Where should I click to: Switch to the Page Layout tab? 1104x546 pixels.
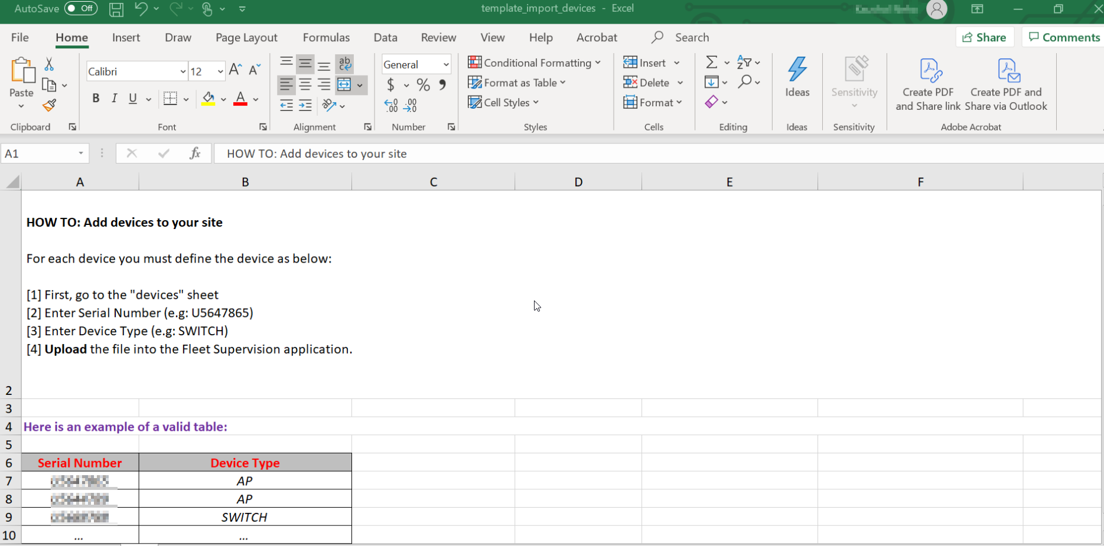click(246, 37)
